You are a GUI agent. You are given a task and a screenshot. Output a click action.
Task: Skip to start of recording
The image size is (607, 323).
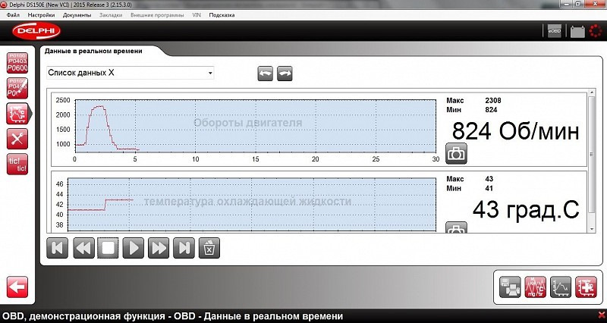click(x=58, y=248)
